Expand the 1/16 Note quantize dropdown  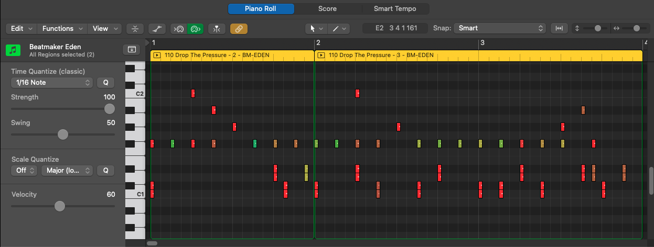tap(51, 83)
